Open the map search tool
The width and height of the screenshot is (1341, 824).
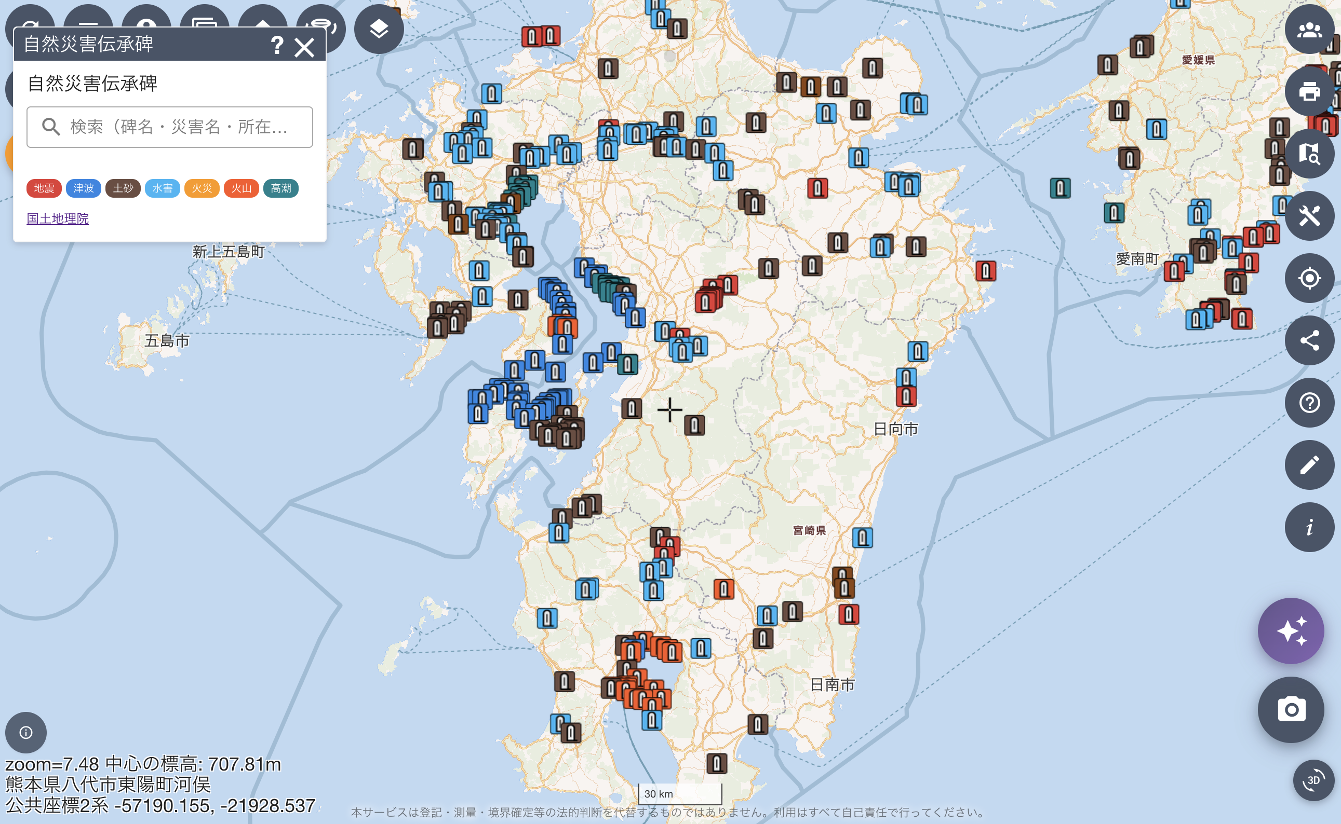[x=1309, y=154]
